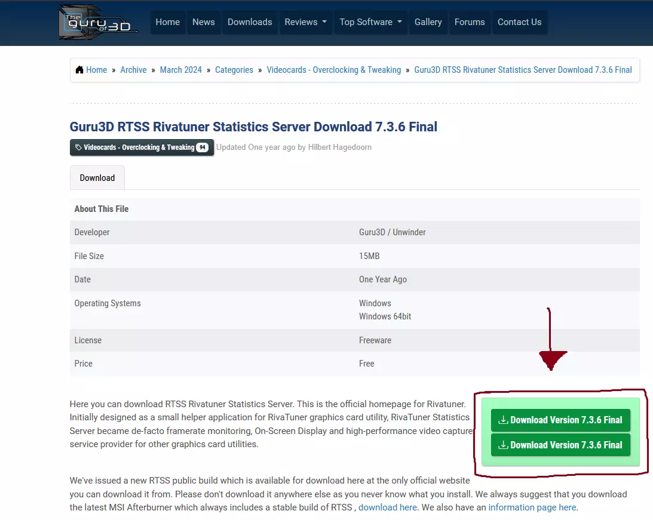Click the March 2024 breadcrumb link
This screenshot has height=520, width=653.
point(181,70)
